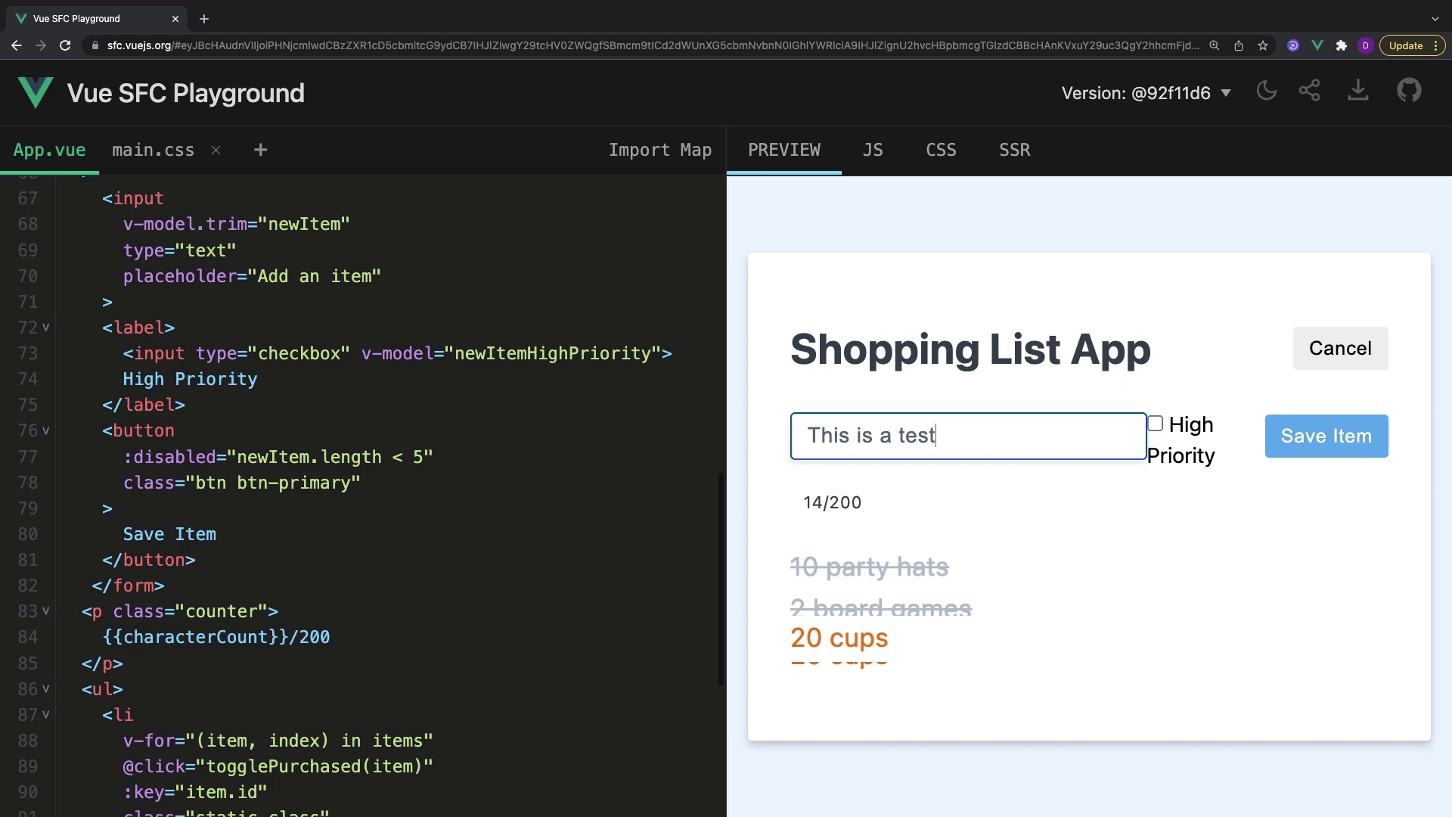
Task: Close the main.css file tab
Action: (216, 151)
